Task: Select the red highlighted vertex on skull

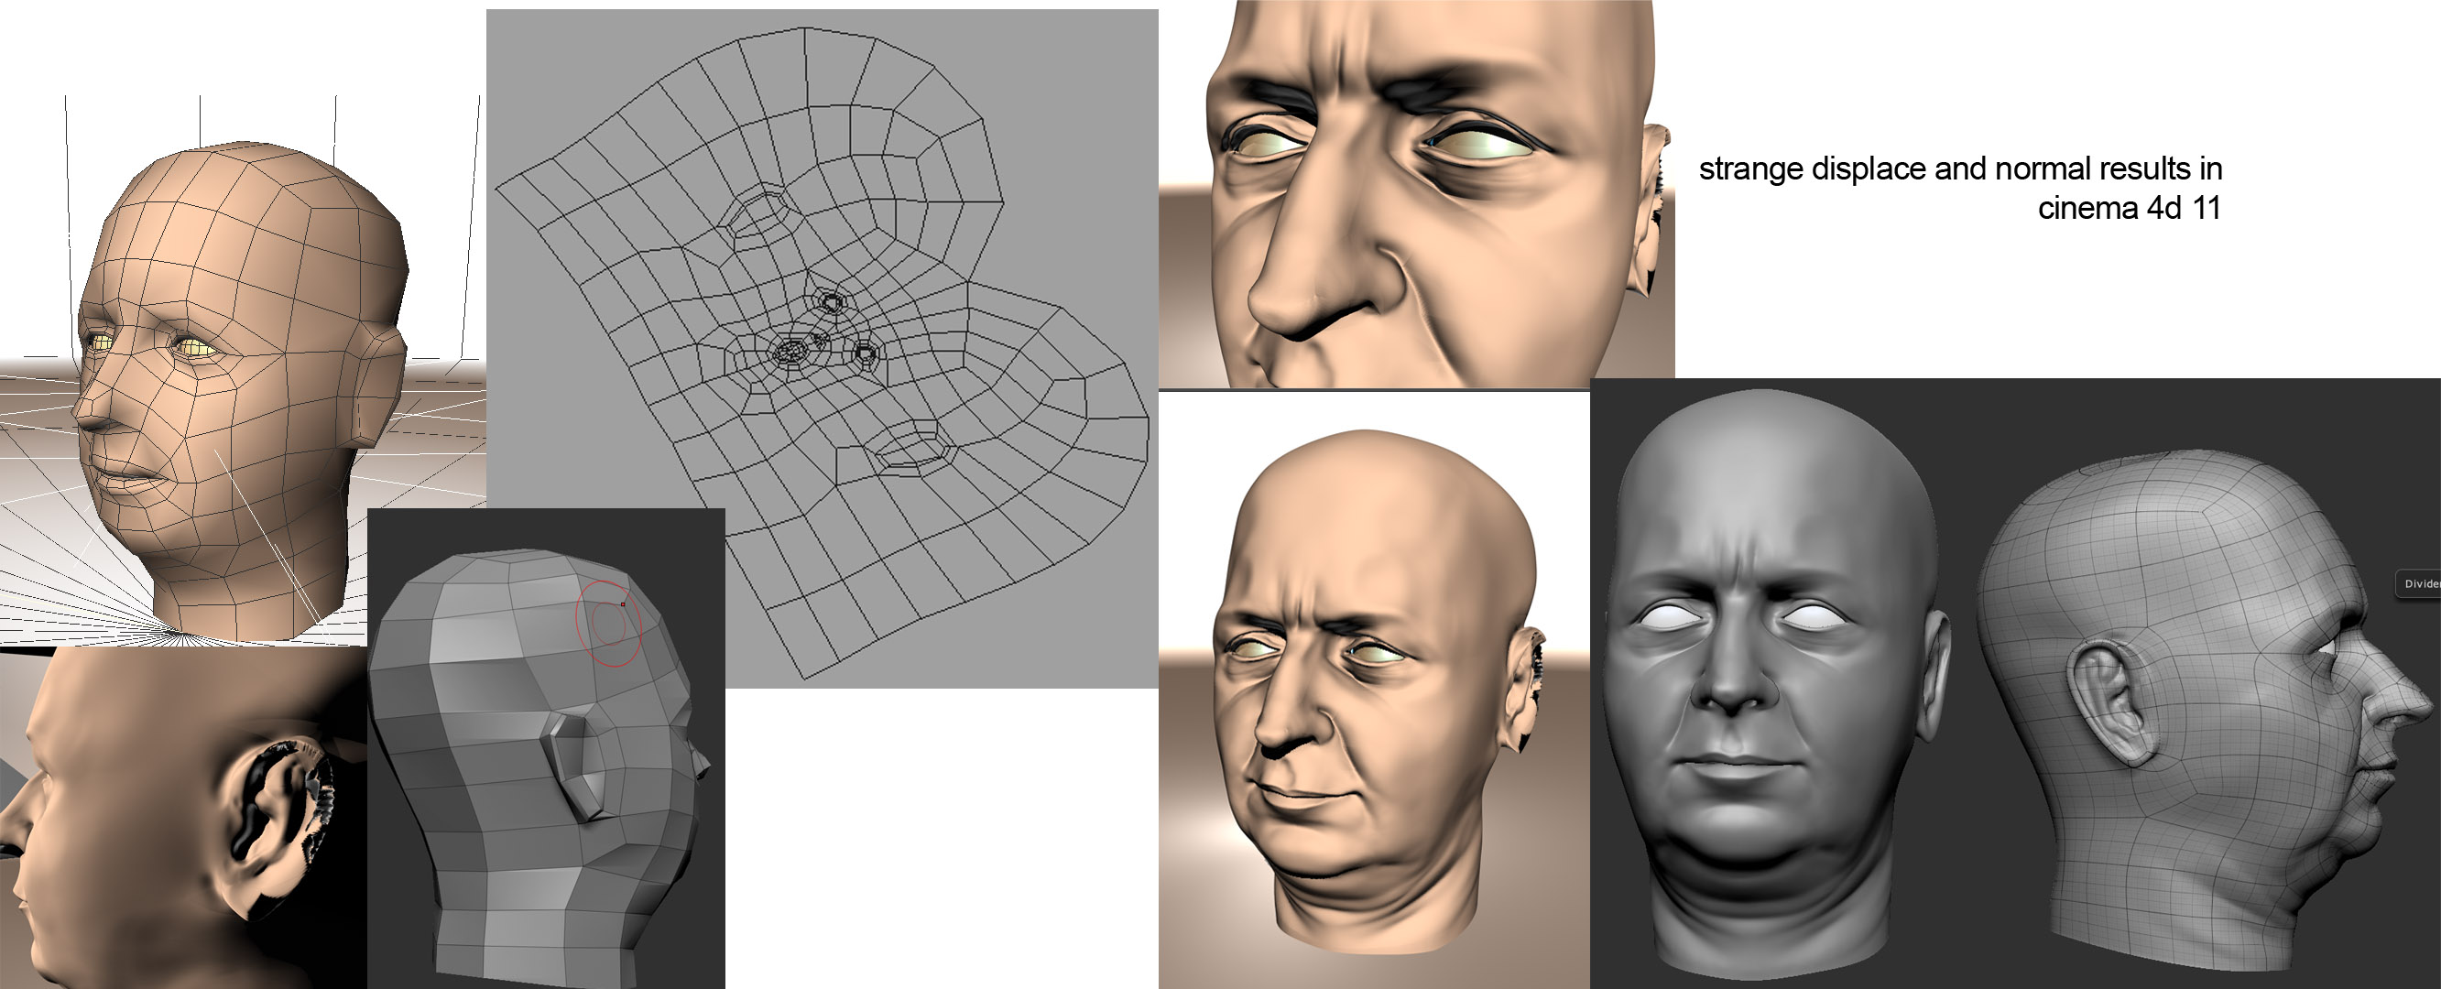Action: (x=624, y=604)
